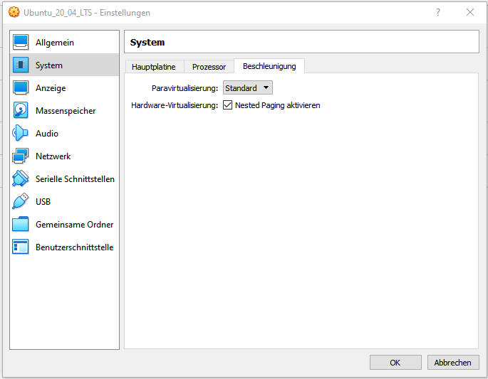Select the Beschleunigung tab
This screenshot has height=379, width=488.
269,66
